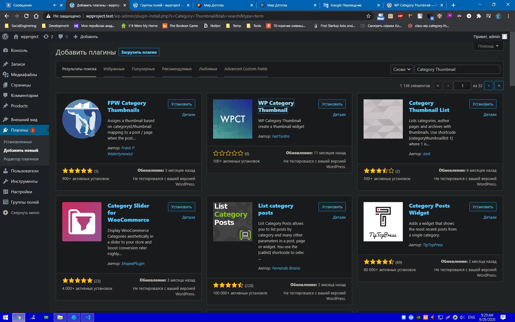Open the Chrome three-dot menu

click(x=508, y=16)
